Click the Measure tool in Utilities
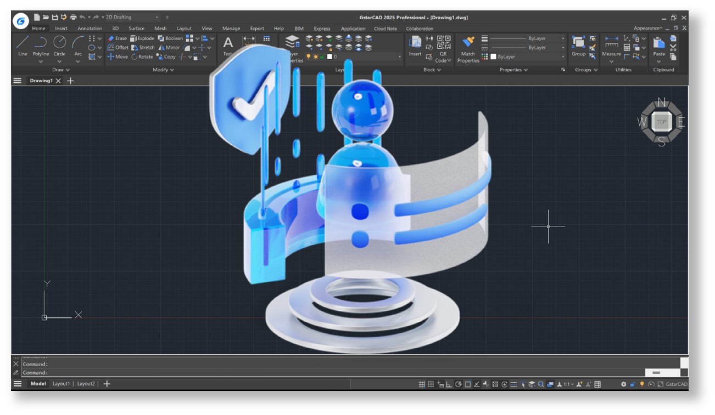The width and height of the screenshot is (715, 415). [611, 45]
